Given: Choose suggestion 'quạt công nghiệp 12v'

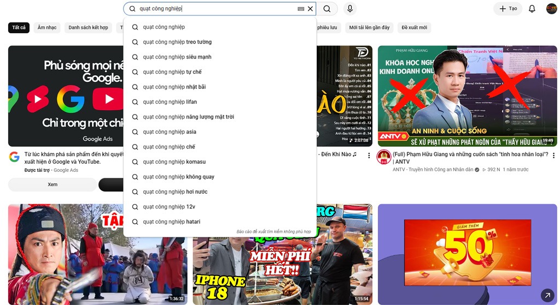Looking at the screenshot, I should [220, 207].
